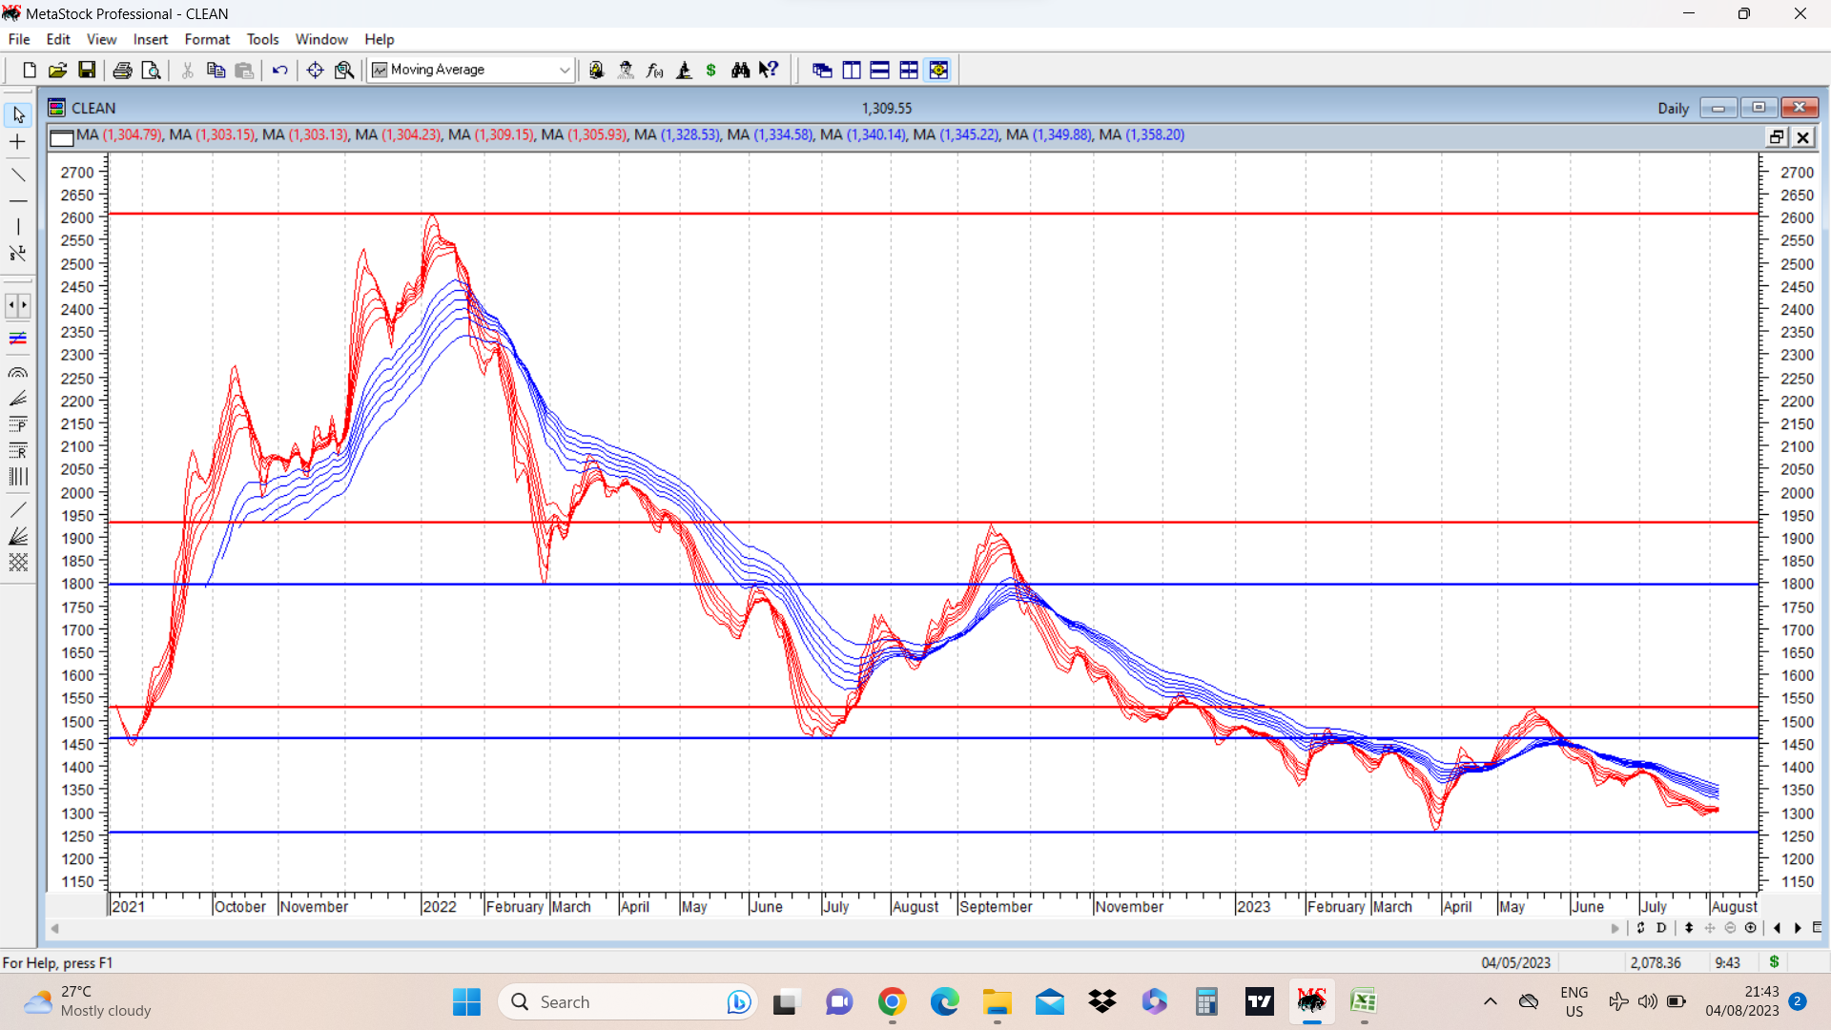Select the trendline drawing tool
Screen dimensions: 1831x1030
[x=18, y=175]
